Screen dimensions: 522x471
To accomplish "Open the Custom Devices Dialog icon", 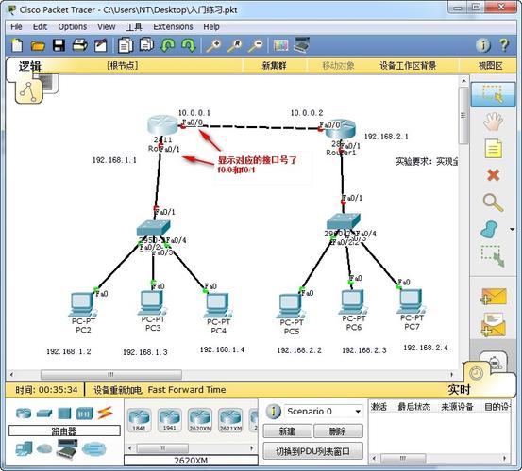I will click(302, 45).
